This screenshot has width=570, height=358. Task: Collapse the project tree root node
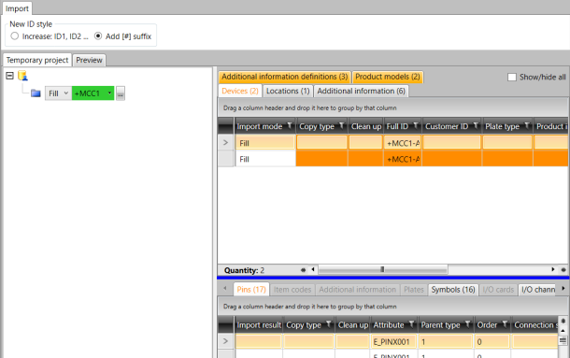click(x=10, y=76)
